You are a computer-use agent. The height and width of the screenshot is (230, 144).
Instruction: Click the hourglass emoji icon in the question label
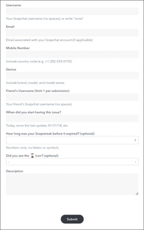tap(32, 155)
